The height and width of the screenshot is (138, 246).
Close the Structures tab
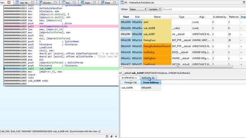(x=55, y=3)
